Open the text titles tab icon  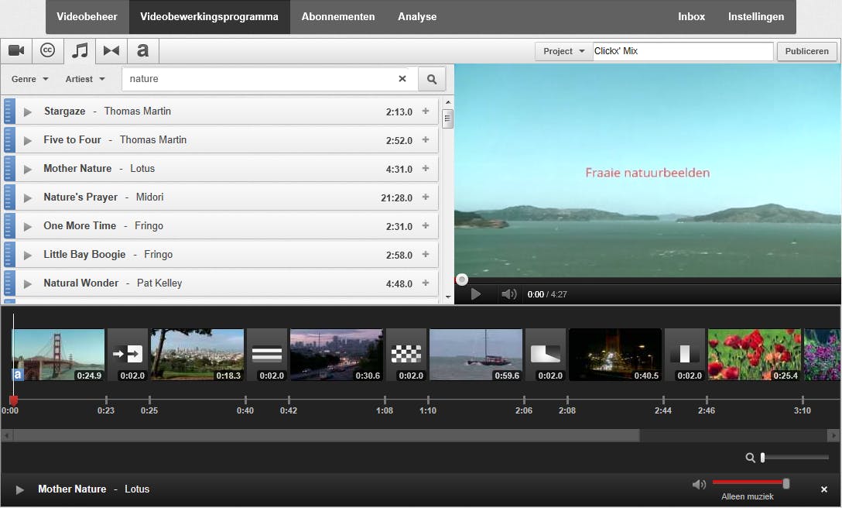click(142, 51)
